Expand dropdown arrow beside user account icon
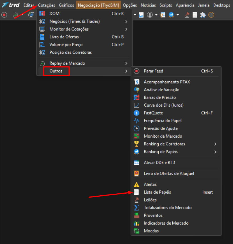The height and width of the screenshot is (244, 233). (156, 15)
